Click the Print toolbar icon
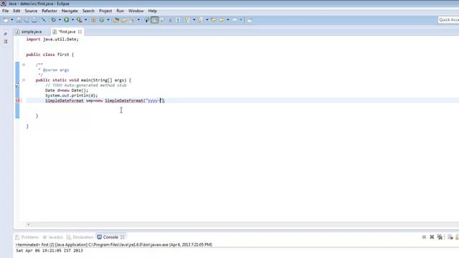 click(34, 20)
